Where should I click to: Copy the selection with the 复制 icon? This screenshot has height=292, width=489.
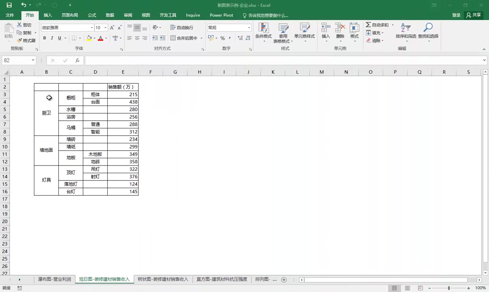tap(24, 33)
